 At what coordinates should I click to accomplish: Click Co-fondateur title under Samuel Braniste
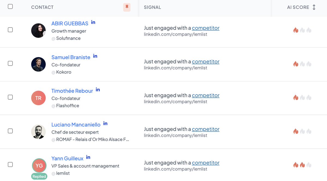click(66, 65)
